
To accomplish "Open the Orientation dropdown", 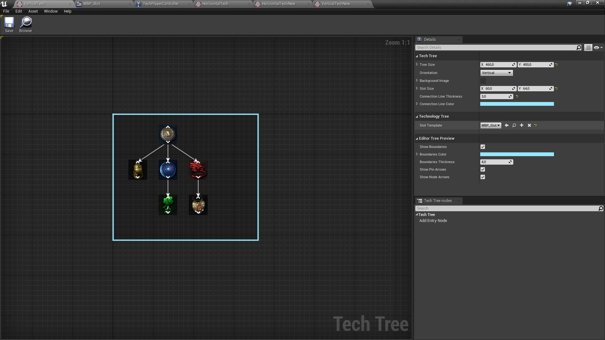I will 496,73.
